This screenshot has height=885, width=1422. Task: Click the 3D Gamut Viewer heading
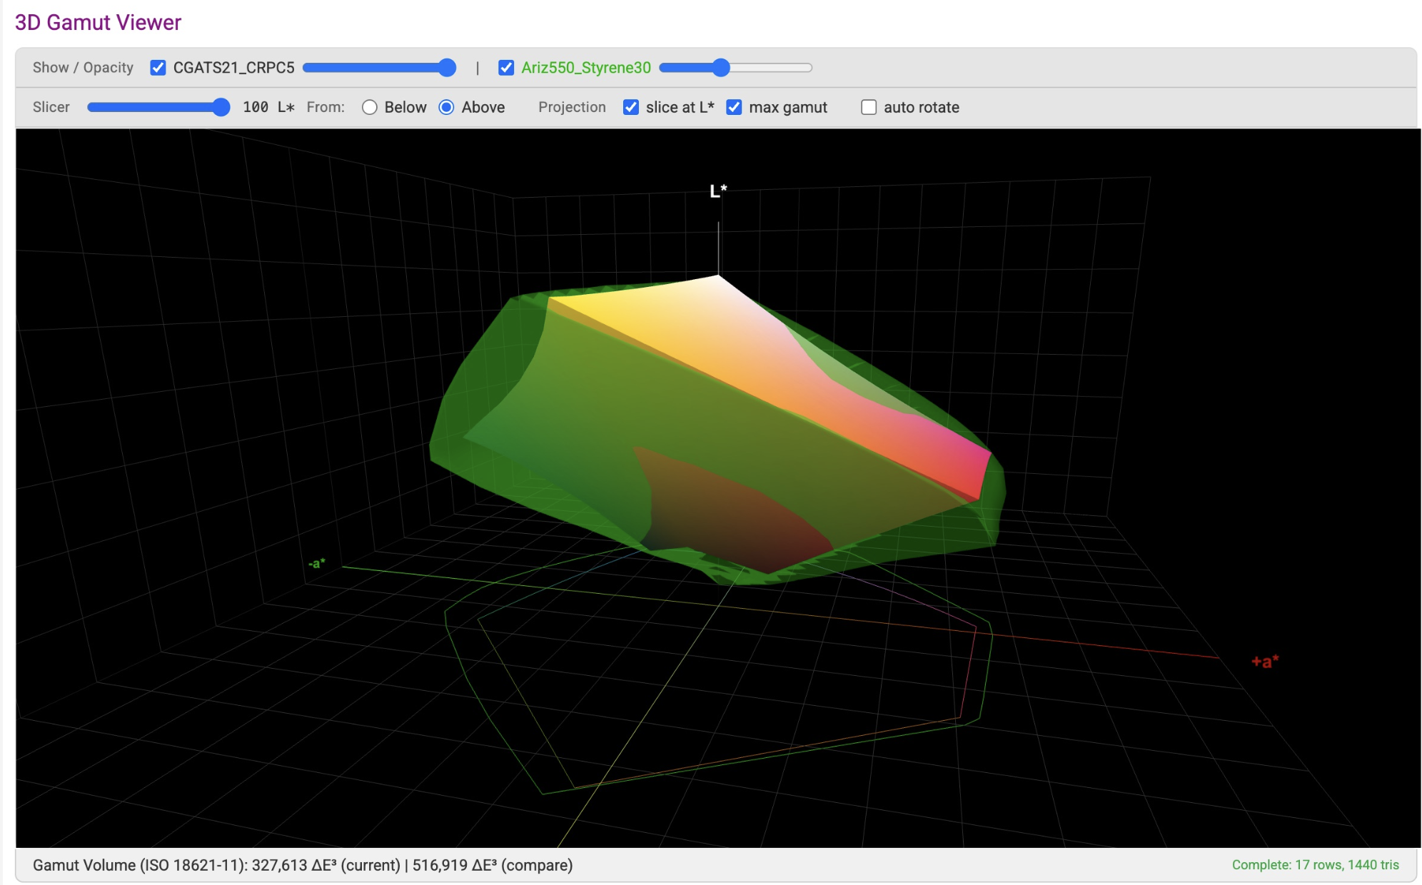pos(98,23)
